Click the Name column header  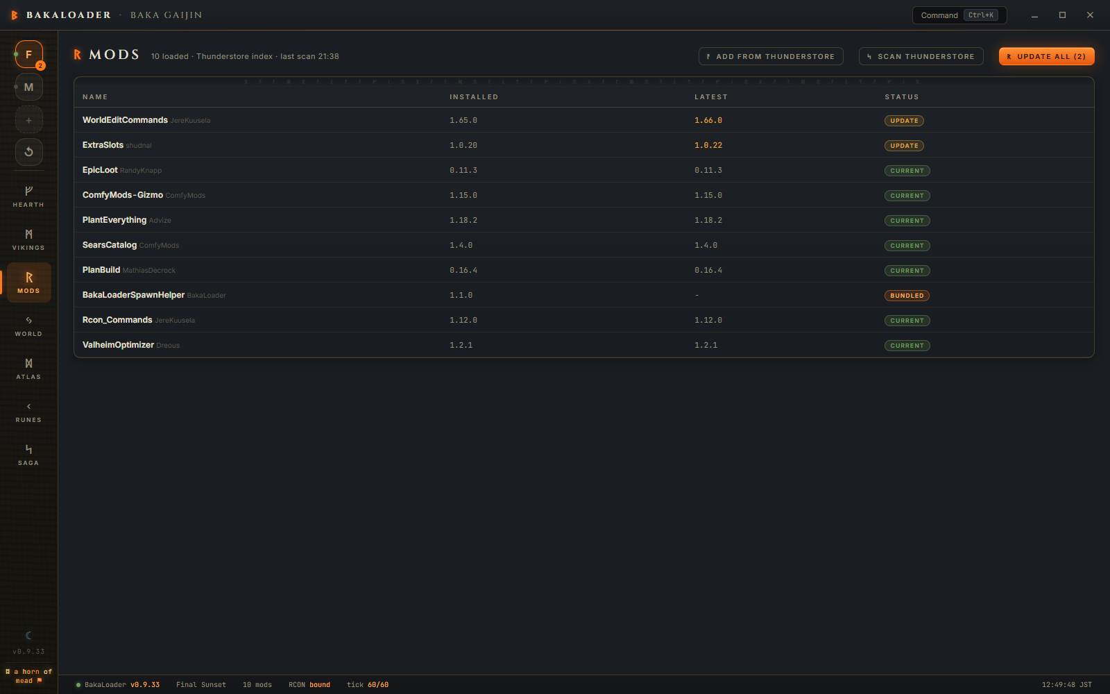[95, 97]
